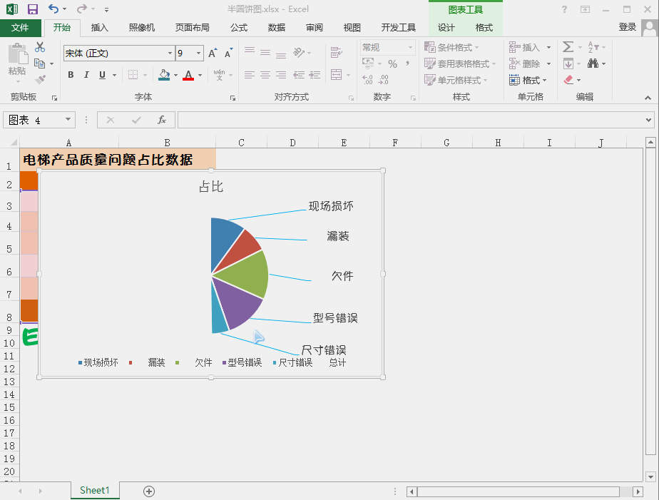
Task: Switch to the 公式 tab
Action: 239,28
